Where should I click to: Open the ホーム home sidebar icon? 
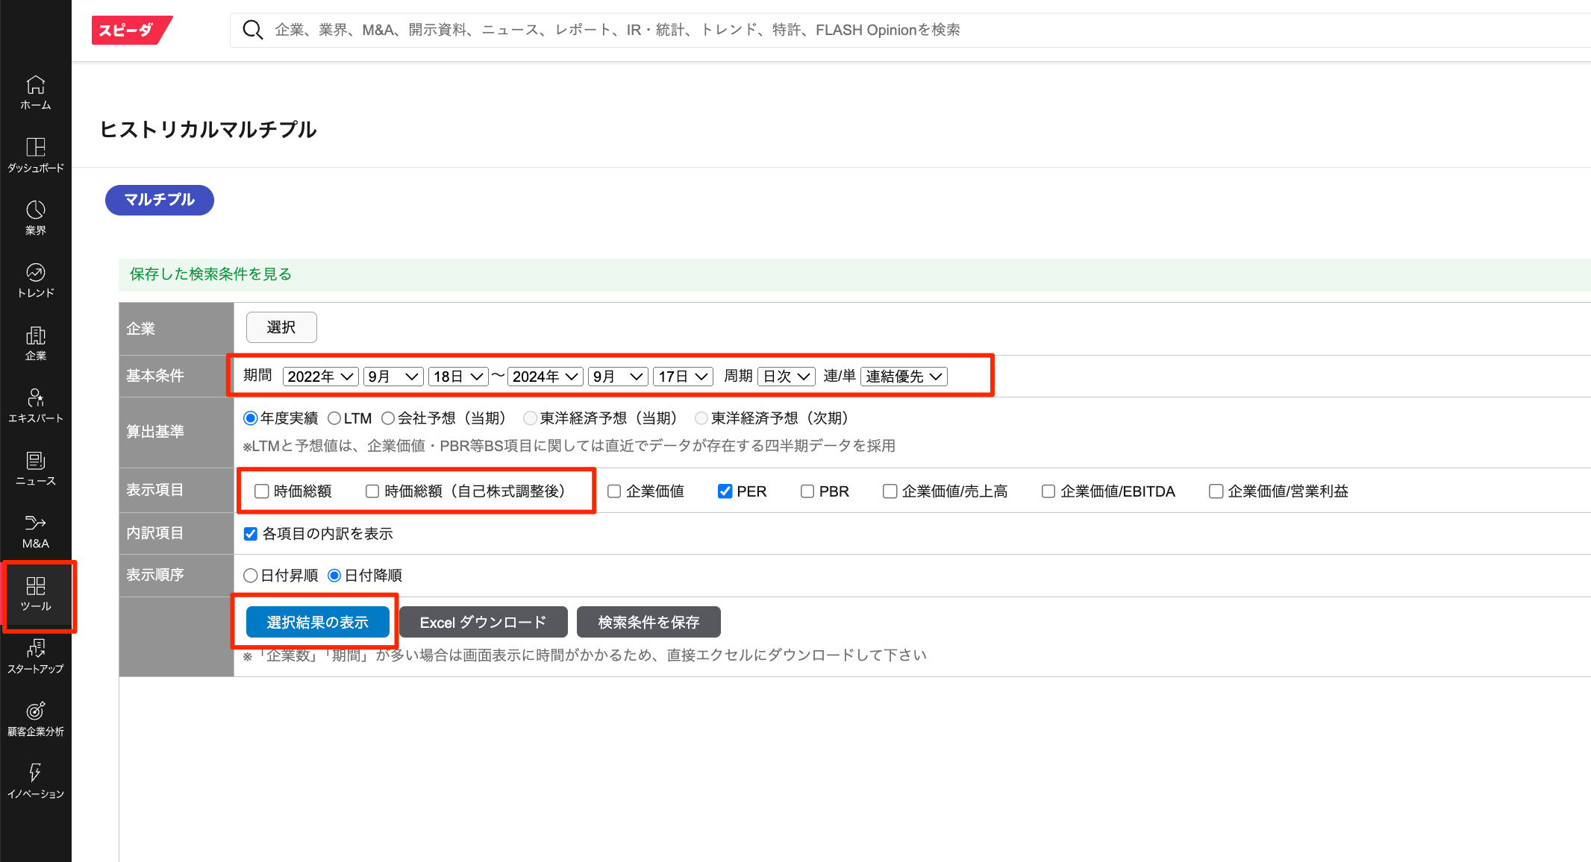(35, 92)
